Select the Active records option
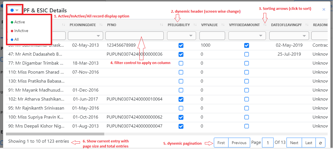This screenshot has width=333, height=150. tap(19, 22)
